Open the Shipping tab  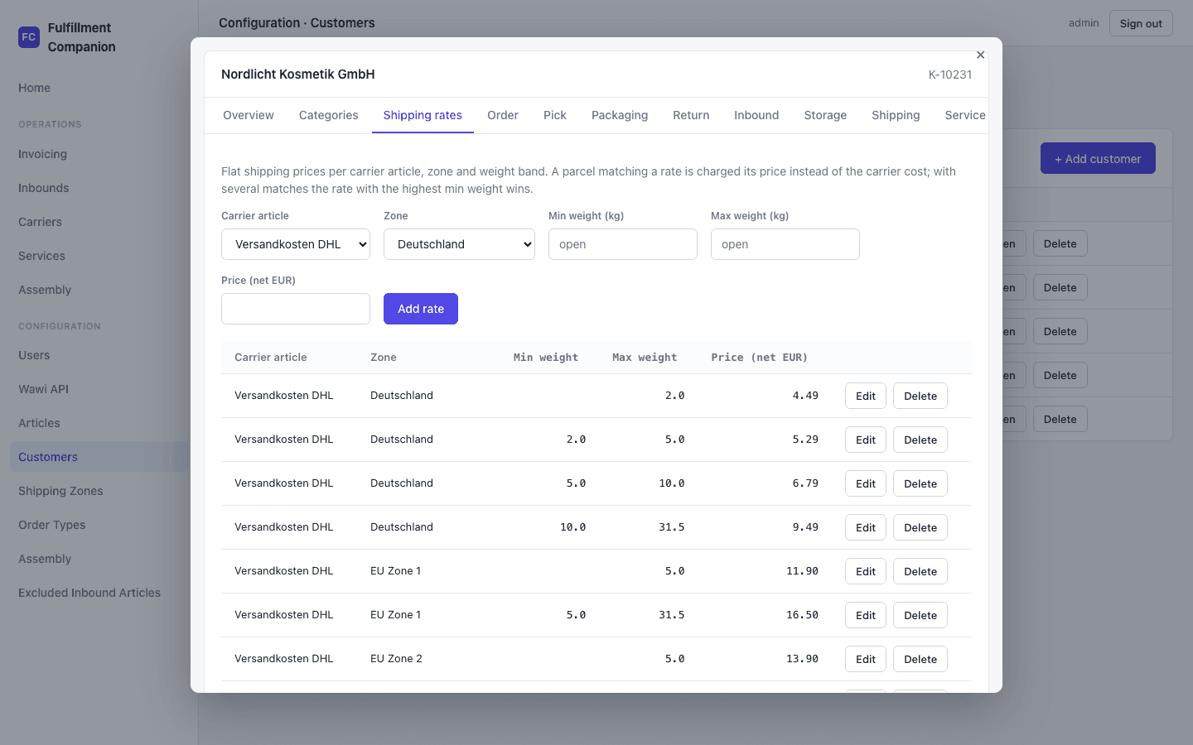pos(896,115)
